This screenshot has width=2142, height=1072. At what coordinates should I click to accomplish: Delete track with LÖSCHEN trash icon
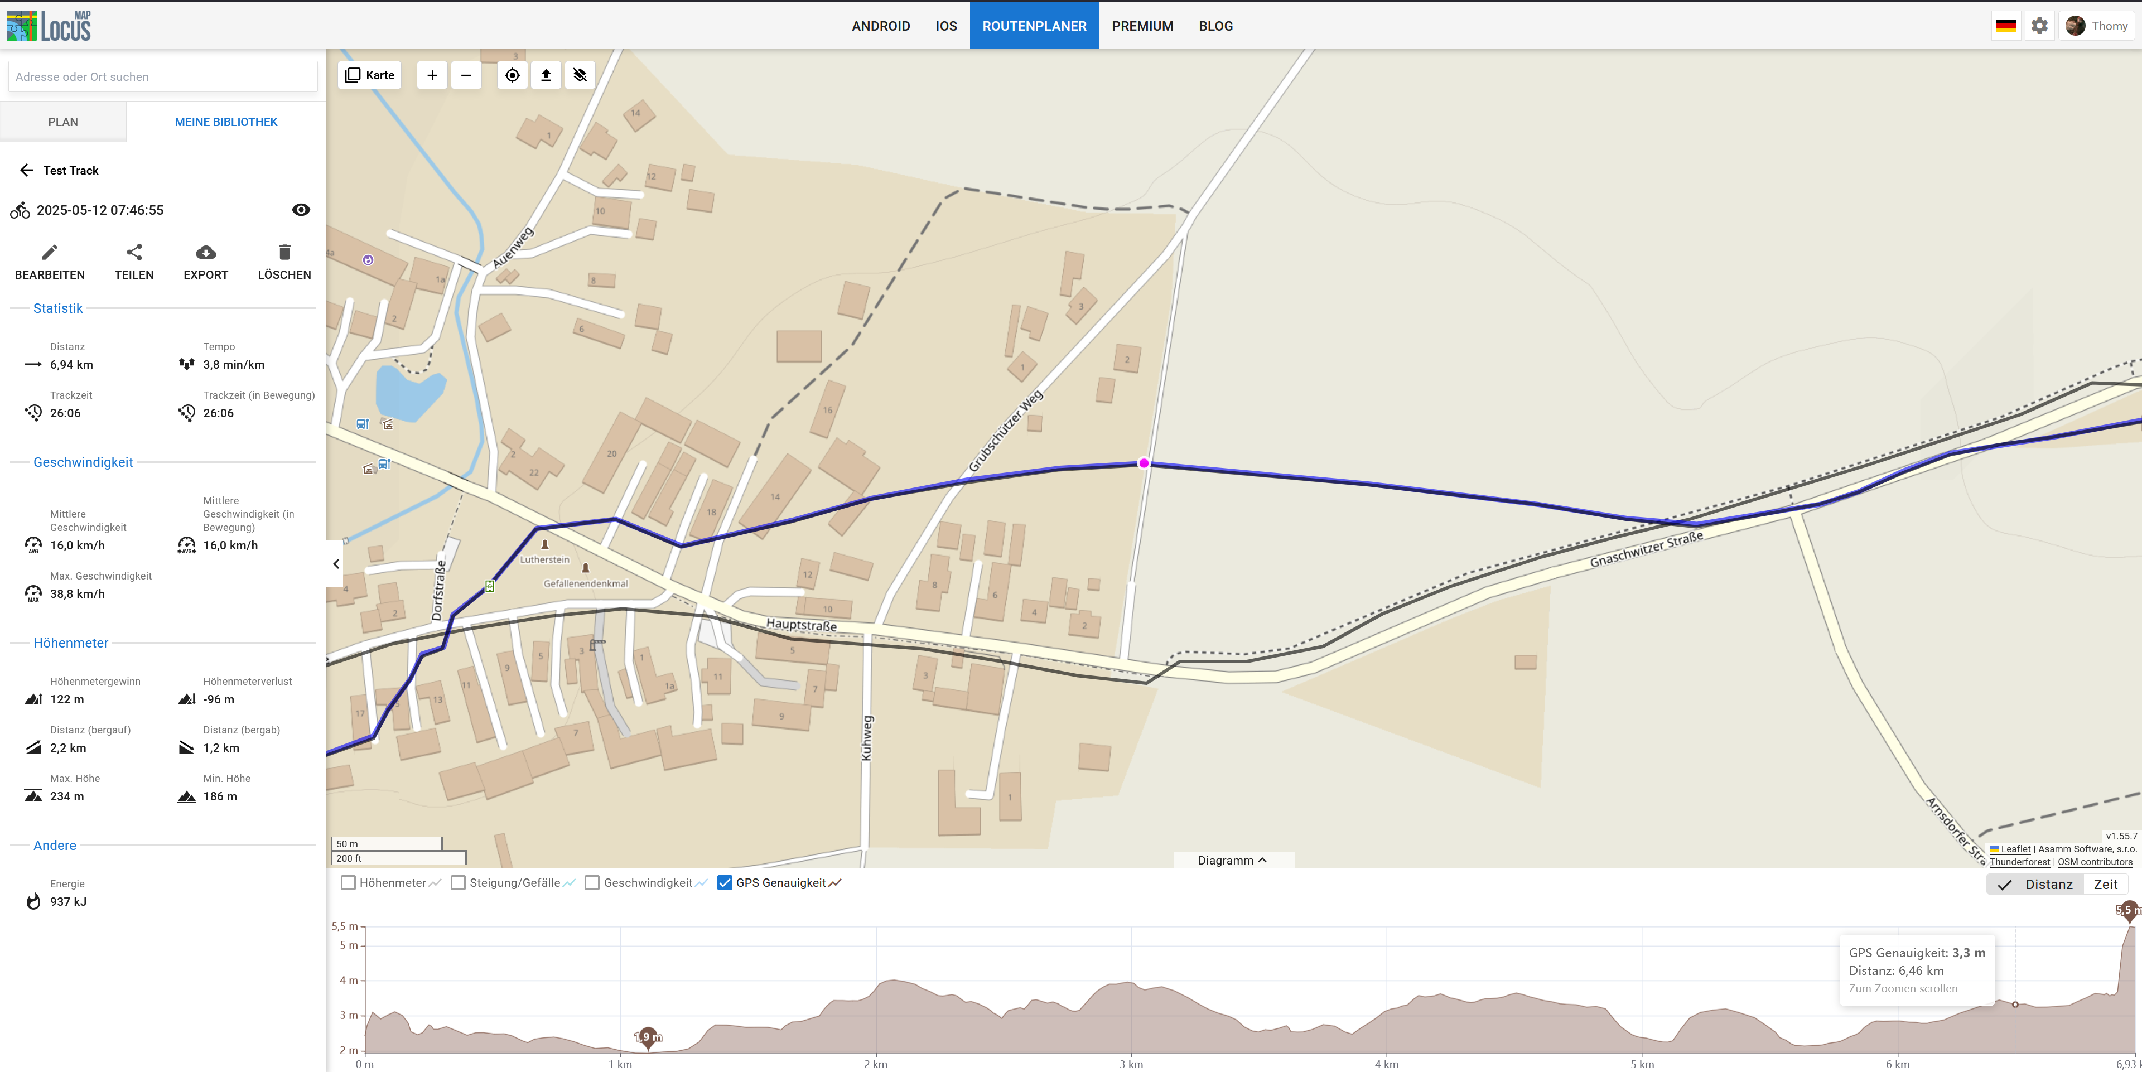pyautogui.click(x=284, y=252)
